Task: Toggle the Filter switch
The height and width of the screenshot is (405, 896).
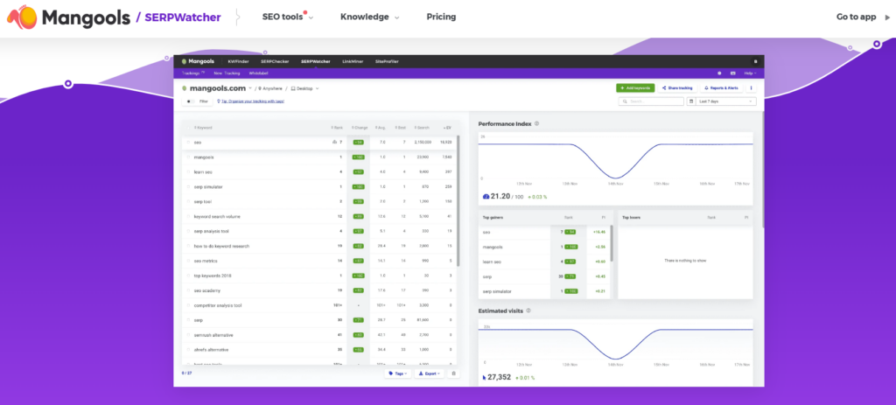Action: click(x=190, y=101)
